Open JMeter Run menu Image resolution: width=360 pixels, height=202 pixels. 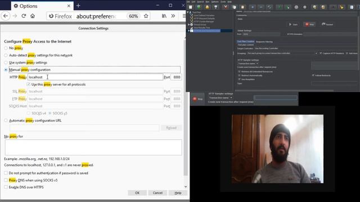click(208, 2)
